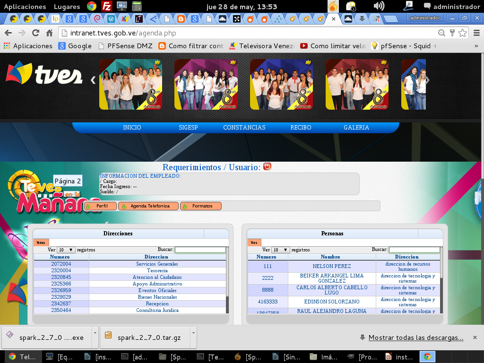Reload the page with the refresh icon
The width and height of the screenshot is (484, 363).
click(35, 33)
